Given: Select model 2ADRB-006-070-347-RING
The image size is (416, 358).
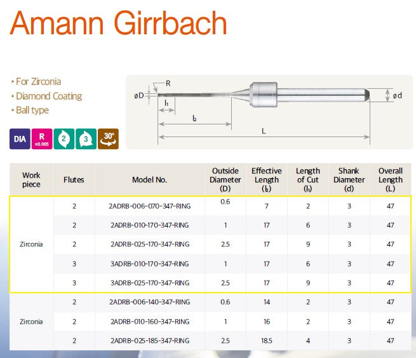Looking at the screenshot, I should (150, 206).
